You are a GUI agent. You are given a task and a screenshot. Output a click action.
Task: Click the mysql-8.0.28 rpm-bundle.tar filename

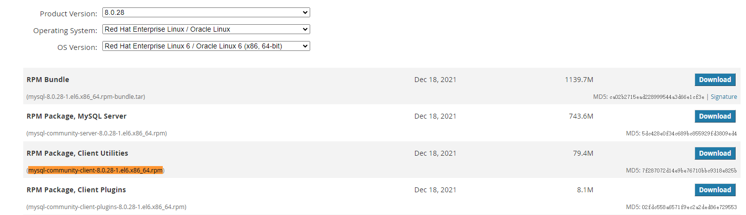click(87, 97)
